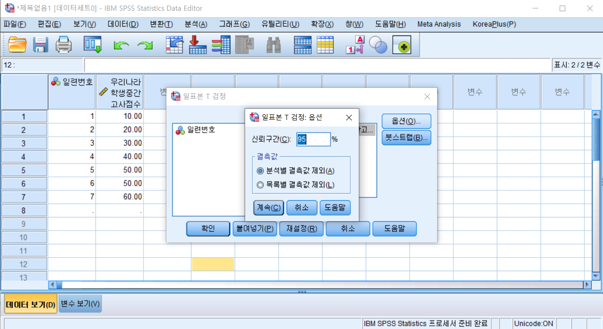The image size is (603, 329).
Task: Click the 우리나라 학생중간고사점수 column header
Action: (x=120, y=92)
